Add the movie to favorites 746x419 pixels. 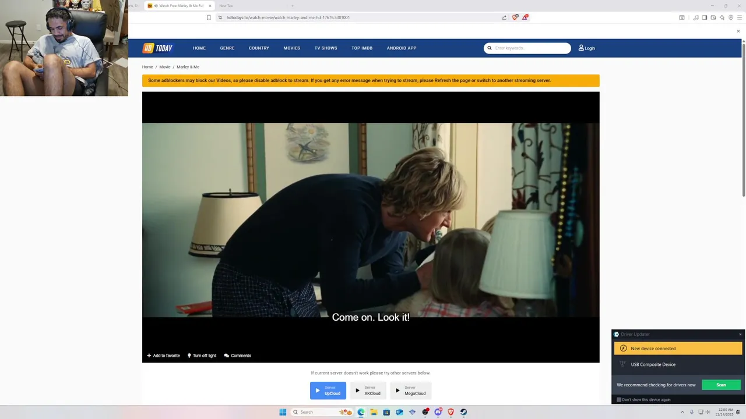tap(163, 356)
